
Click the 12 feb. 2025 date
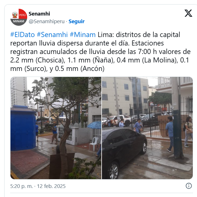pyautogui.click(x=51, y=186)
